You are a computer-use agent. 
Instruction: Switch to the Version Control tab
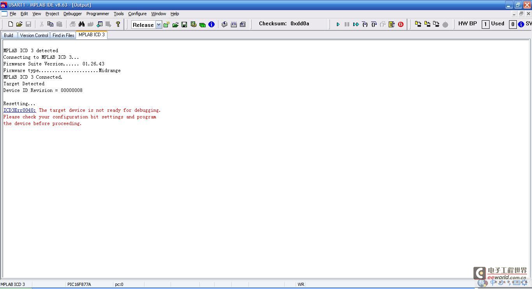[34, 35]
